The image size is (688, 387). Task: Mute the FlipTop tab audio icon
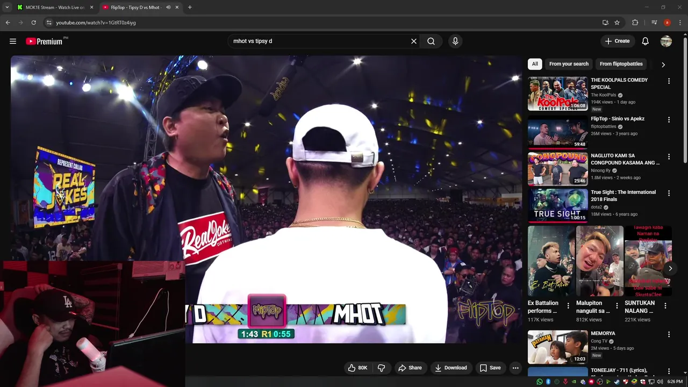click(168, 8)
